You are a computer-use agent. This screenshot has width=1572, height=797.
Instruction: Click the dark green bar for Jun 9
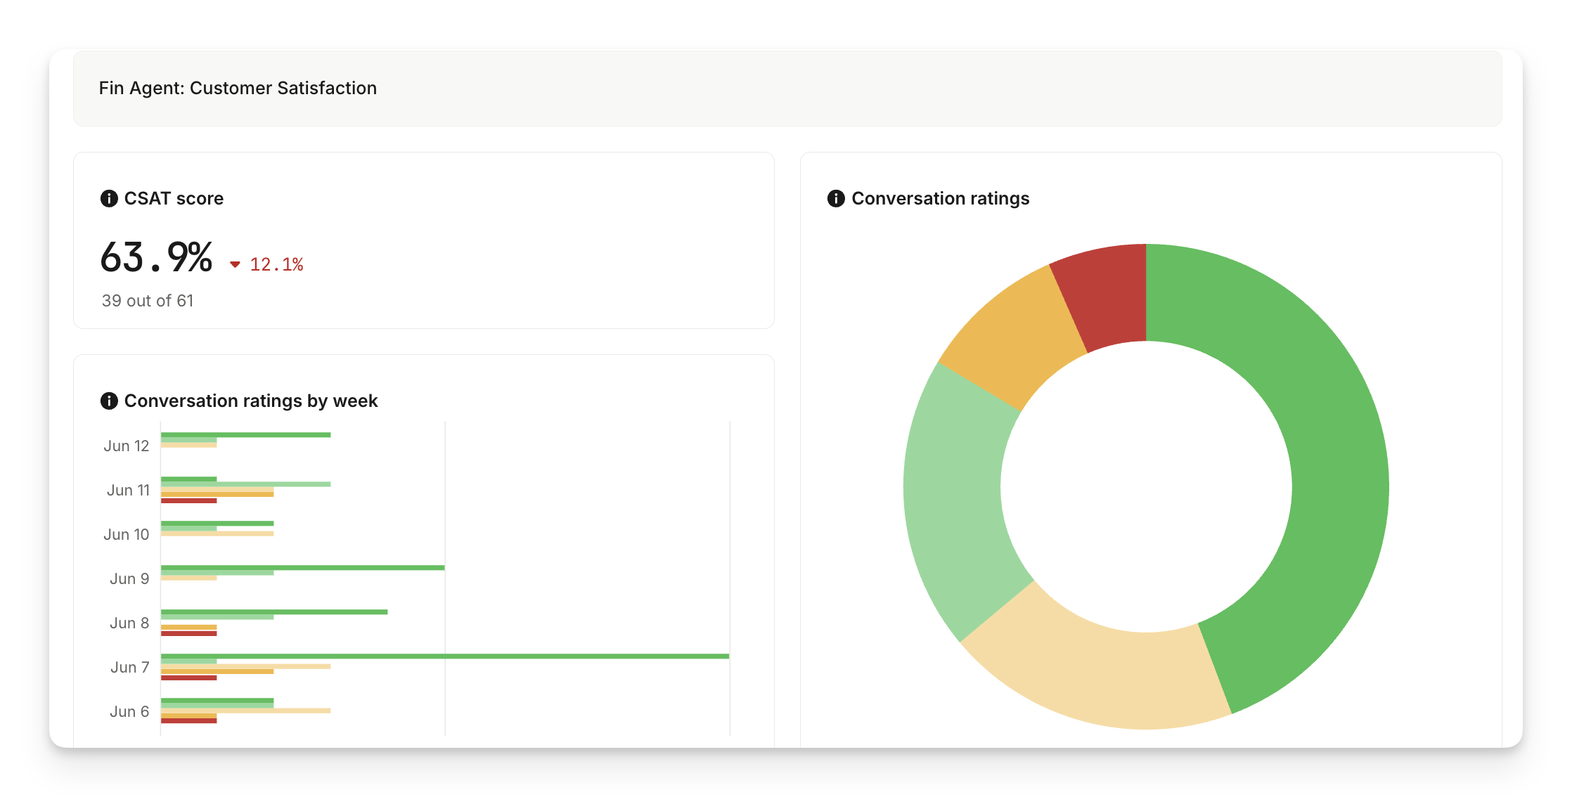click(x=302, y=568)
